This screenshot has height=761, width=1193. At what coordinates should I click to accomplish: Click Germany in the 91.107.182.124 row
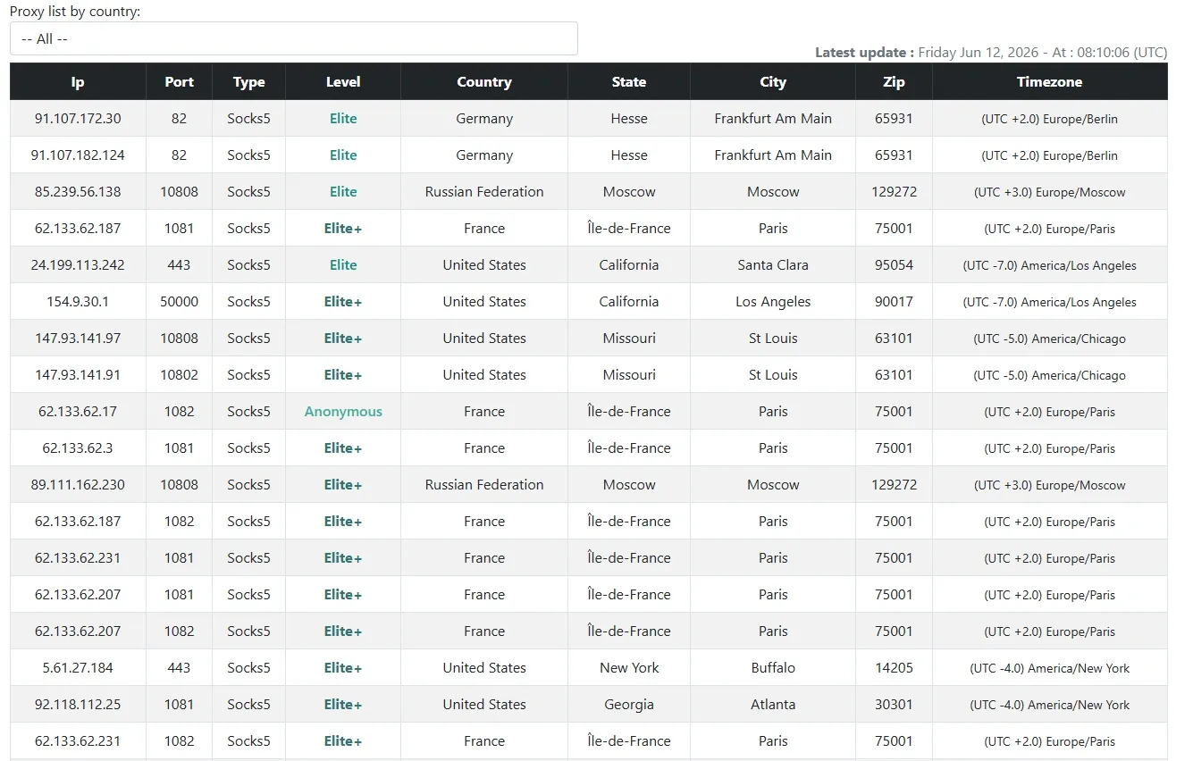(484, 155)
